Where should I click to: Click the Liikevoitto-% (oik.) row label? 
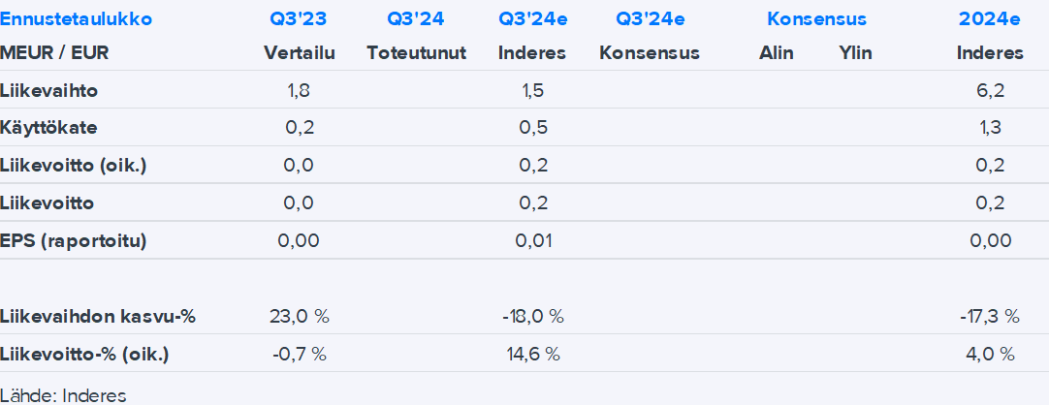click(x=85, y=354)
